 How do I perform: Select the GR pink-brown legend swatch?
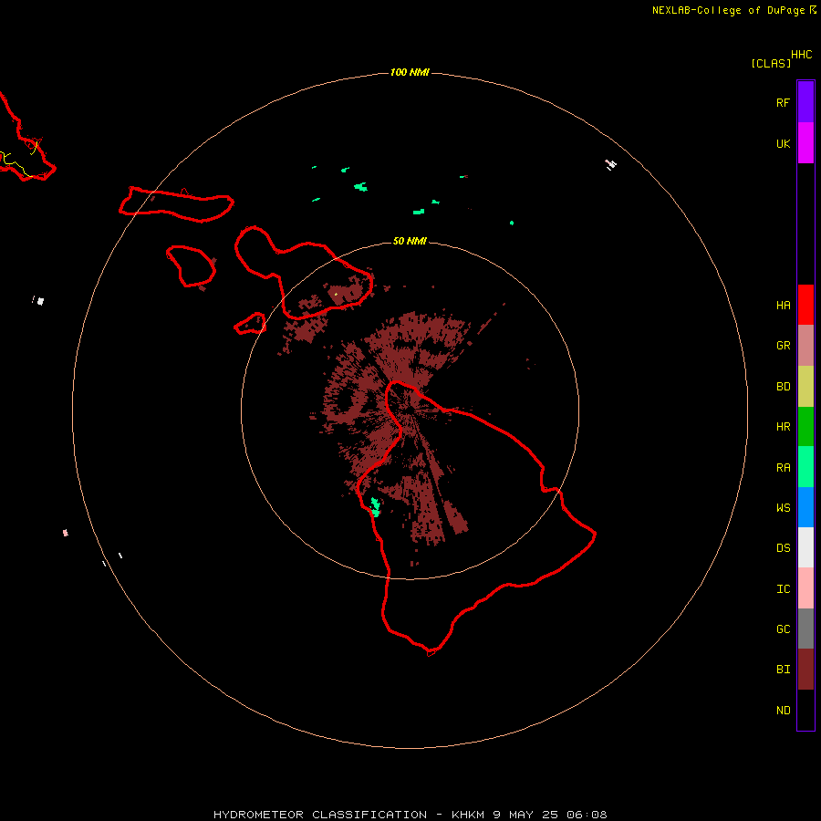pyautogui.click(x=805, y=345)
